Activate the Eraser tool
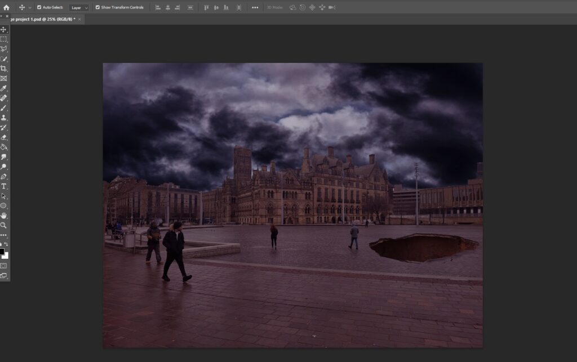 point(3,137)
